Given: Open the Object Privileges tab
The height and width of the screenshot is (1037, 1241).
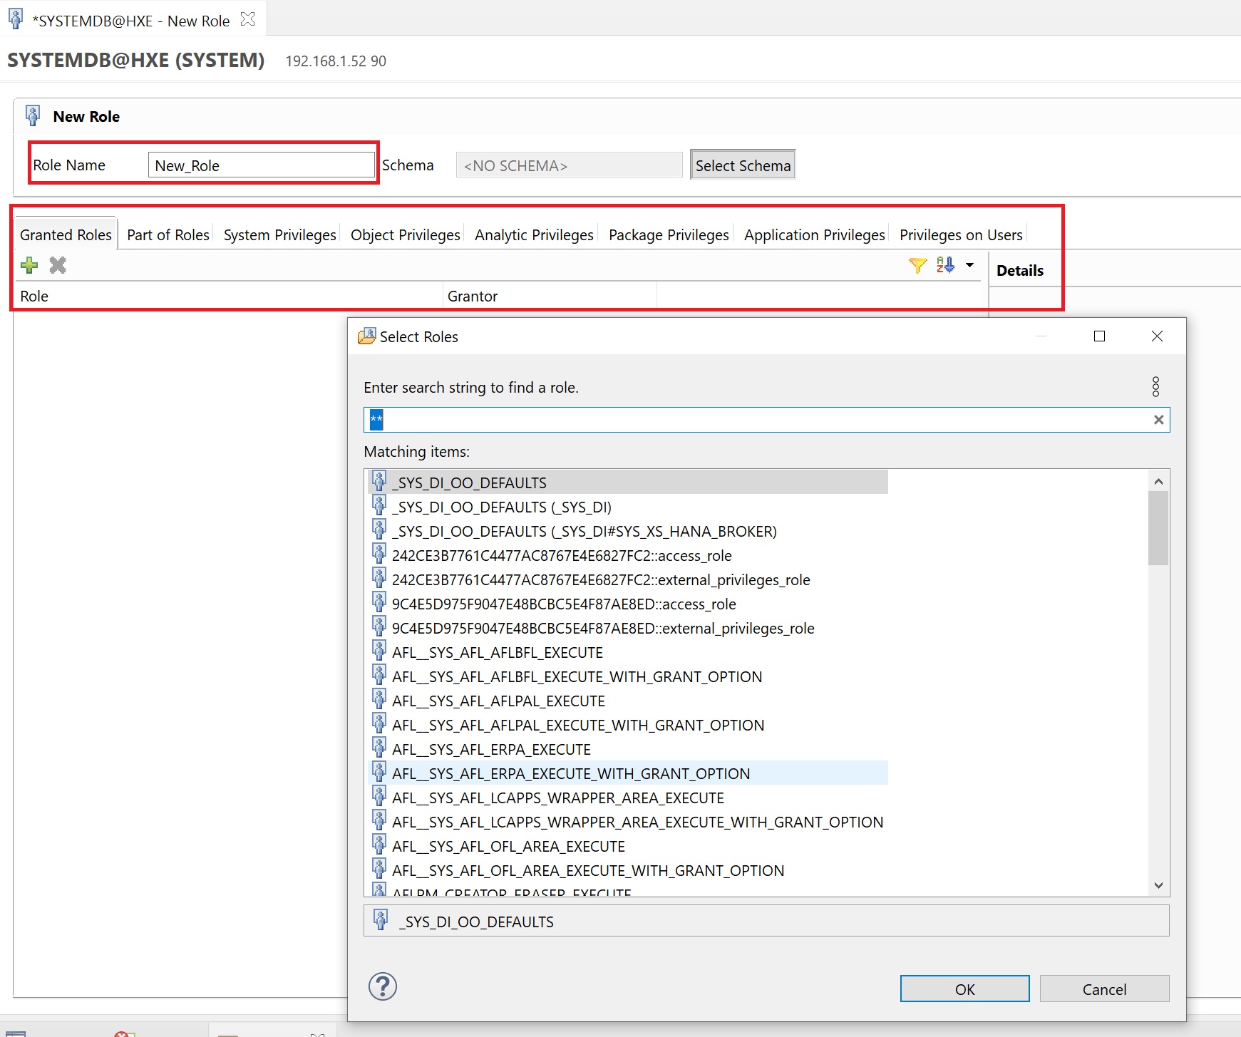Looking at the screenshot, I should click(x=405, y=235).
